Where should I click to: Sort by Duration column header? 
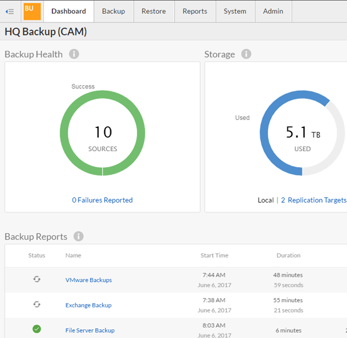pyautogui.click(x=289, y=255)
